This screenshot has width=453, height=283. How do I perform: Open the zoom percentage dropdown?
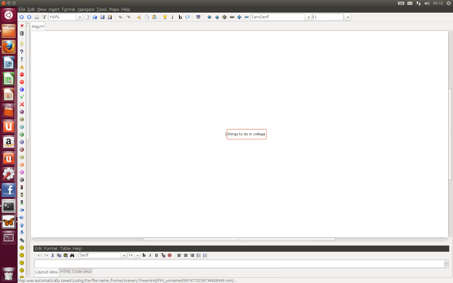coord(80,17)
